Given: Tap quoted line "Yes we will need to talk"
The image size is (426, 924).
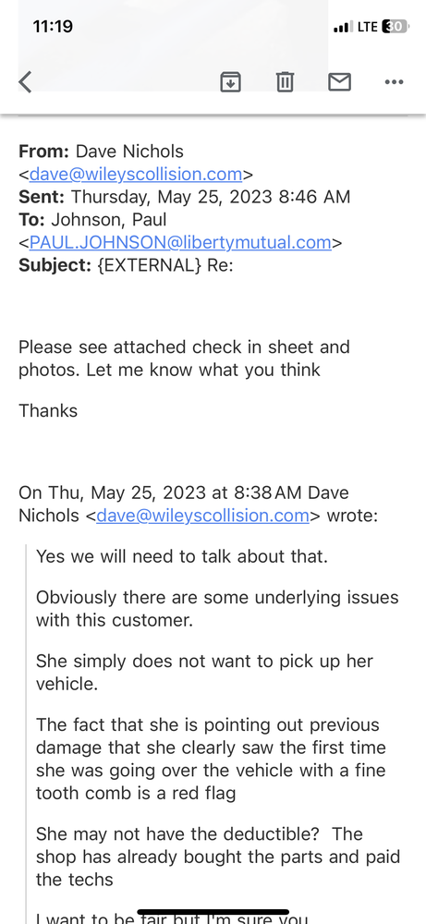Looking at the screenshot, I should (181, 556).
